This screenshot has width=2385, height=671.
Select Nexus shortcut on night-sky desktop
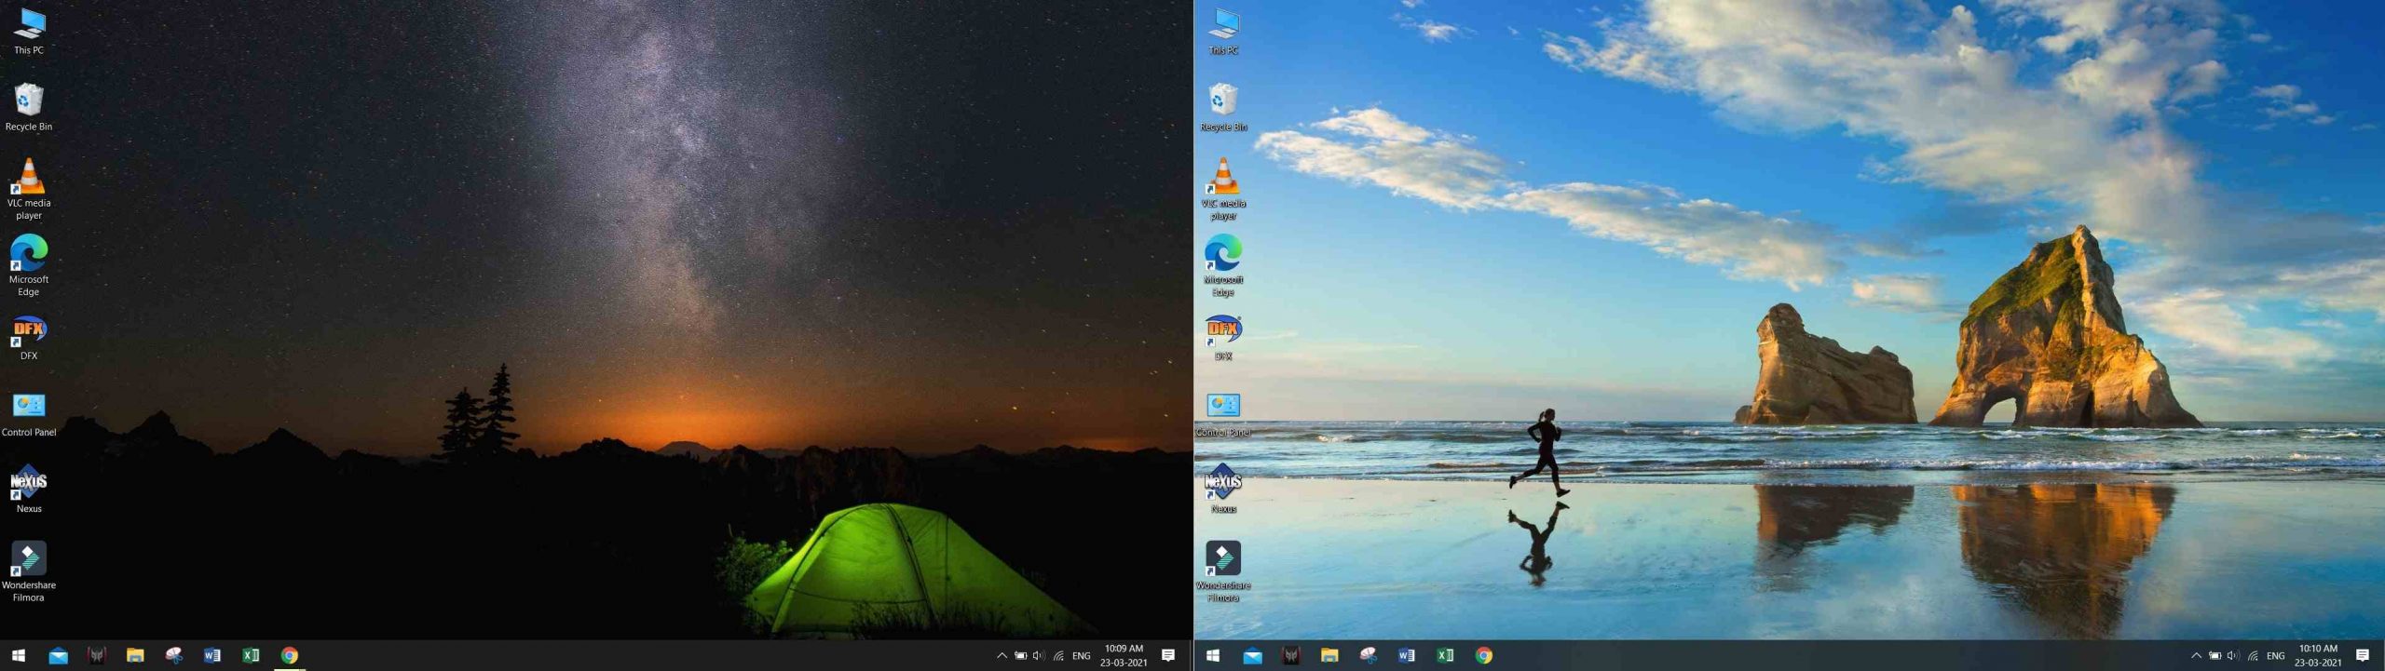click(29, 490)
